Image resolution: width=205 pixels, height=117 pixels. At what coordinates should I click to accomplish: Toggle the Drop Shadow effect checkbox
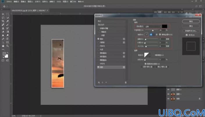(x=98, y=67)
